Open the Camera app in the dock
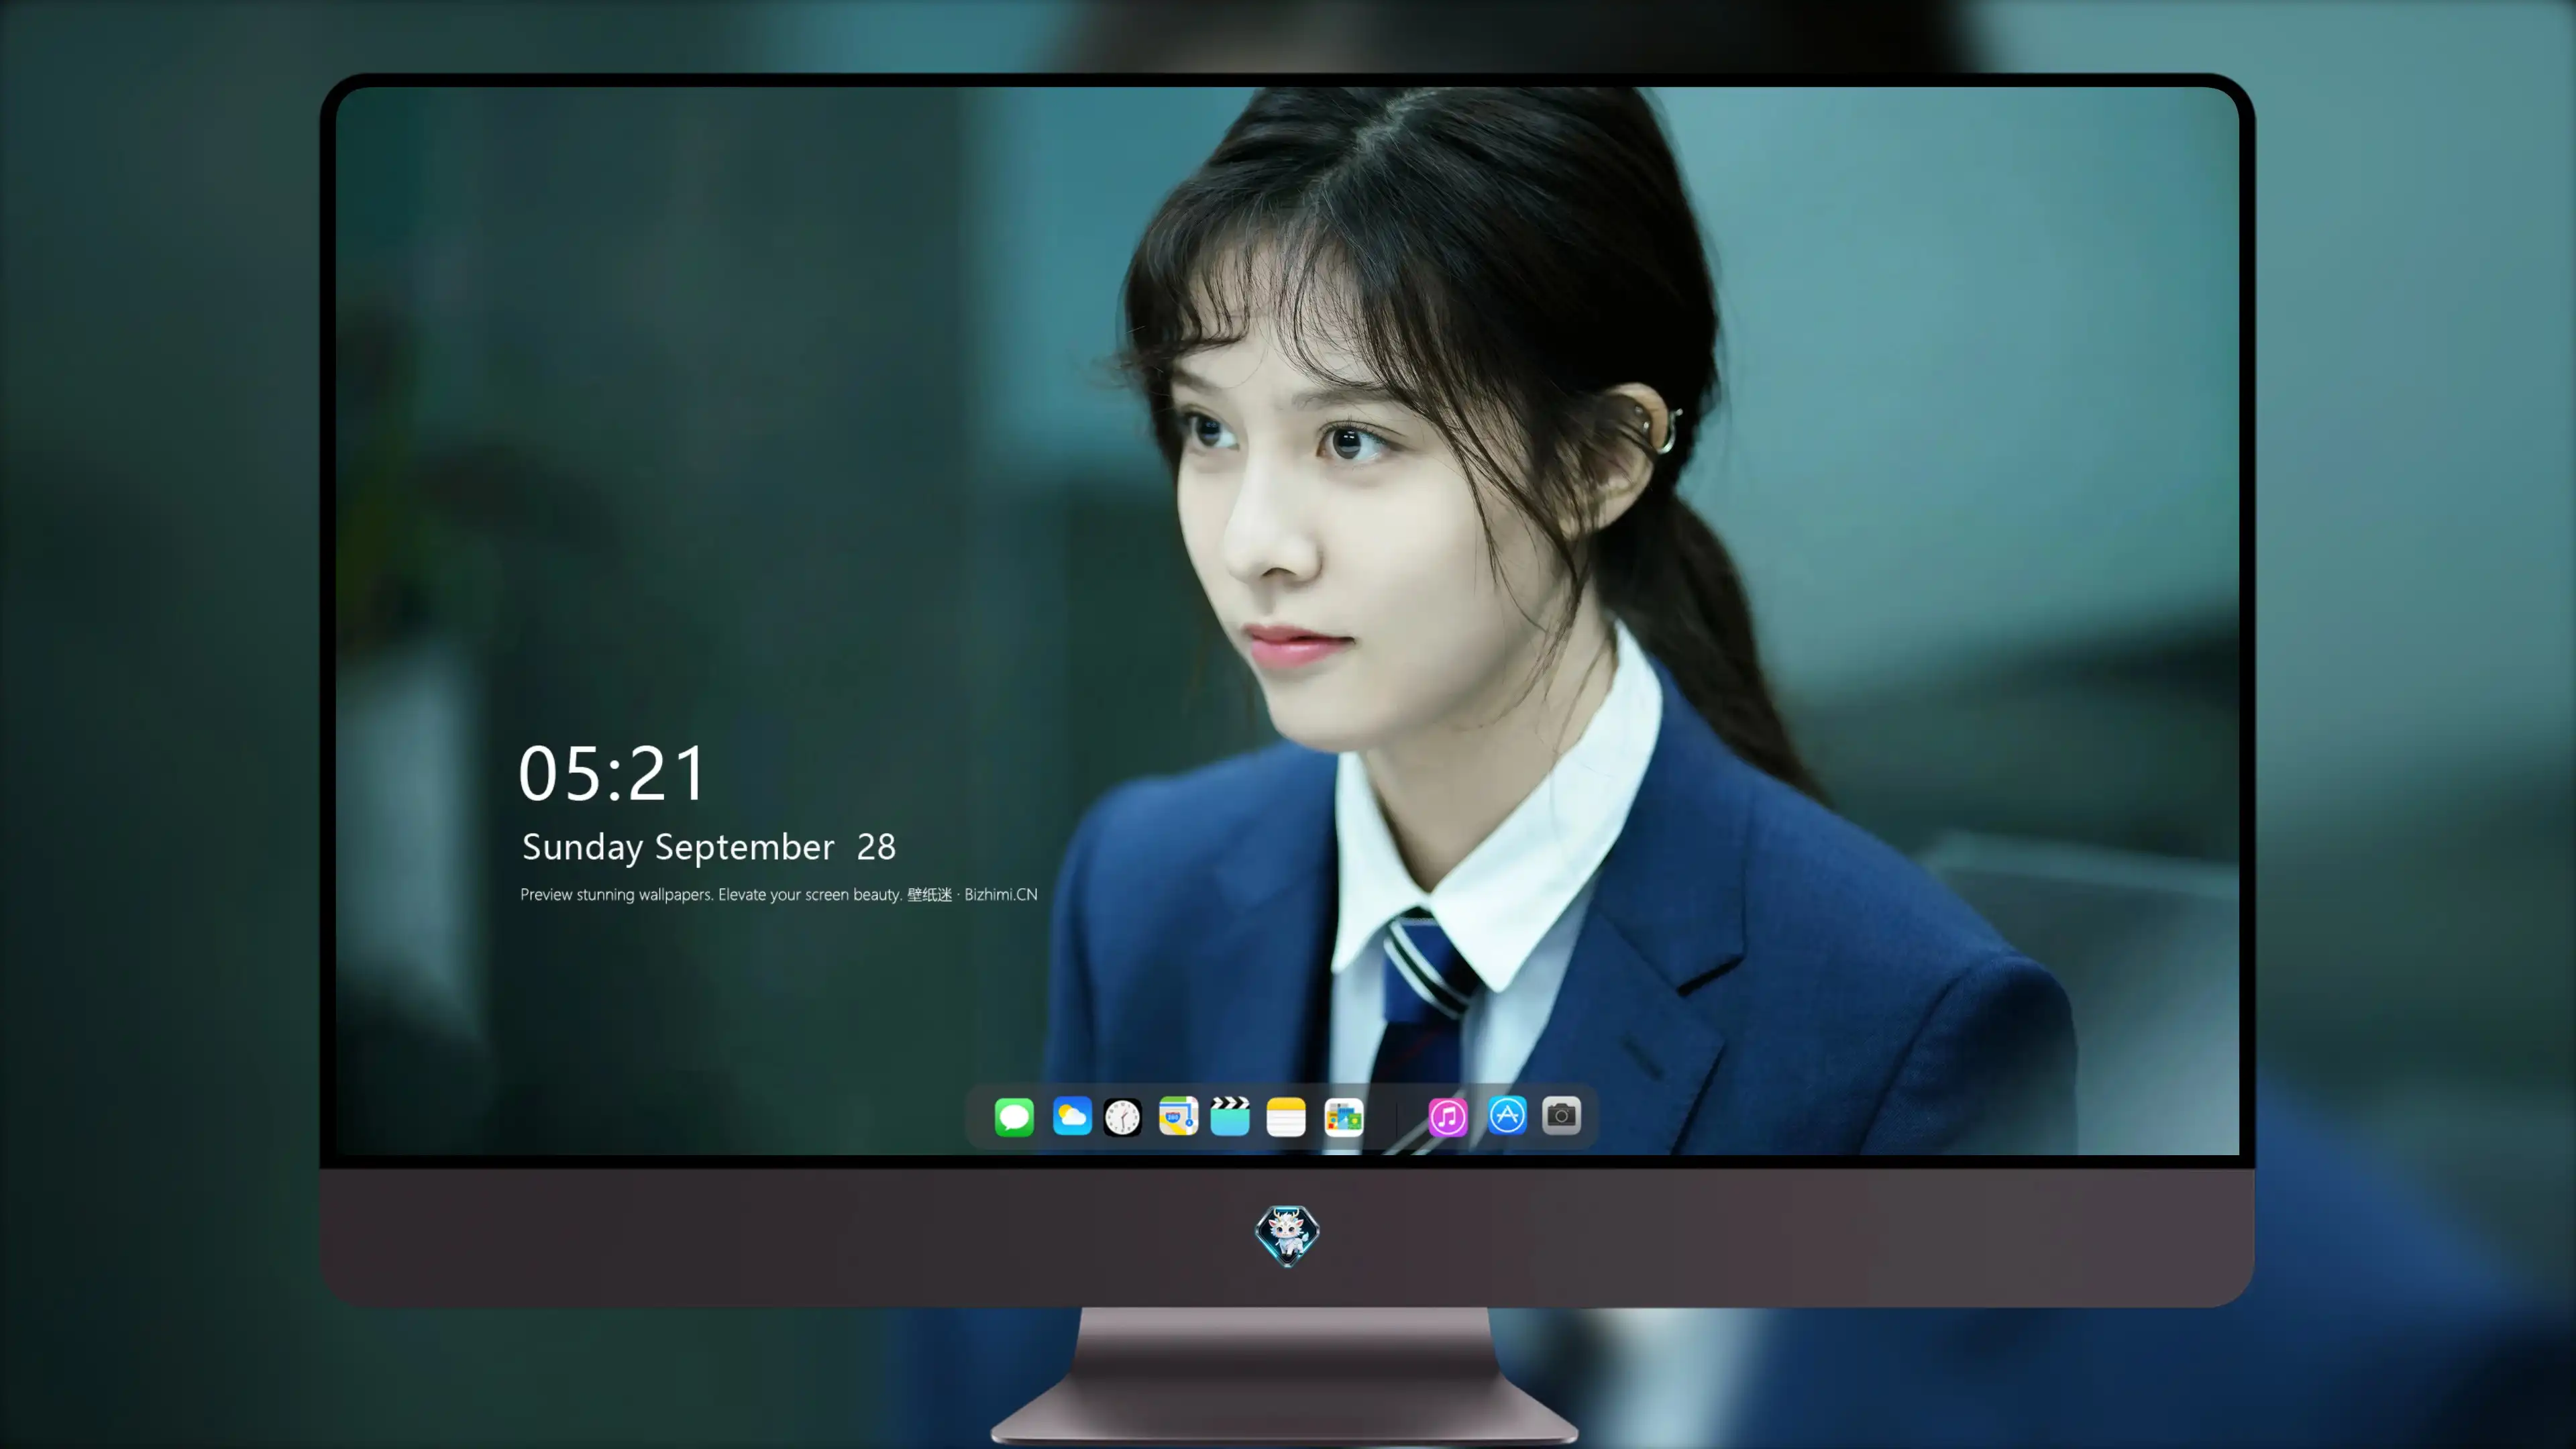2576x1449 pixels. (1561, 1115)
